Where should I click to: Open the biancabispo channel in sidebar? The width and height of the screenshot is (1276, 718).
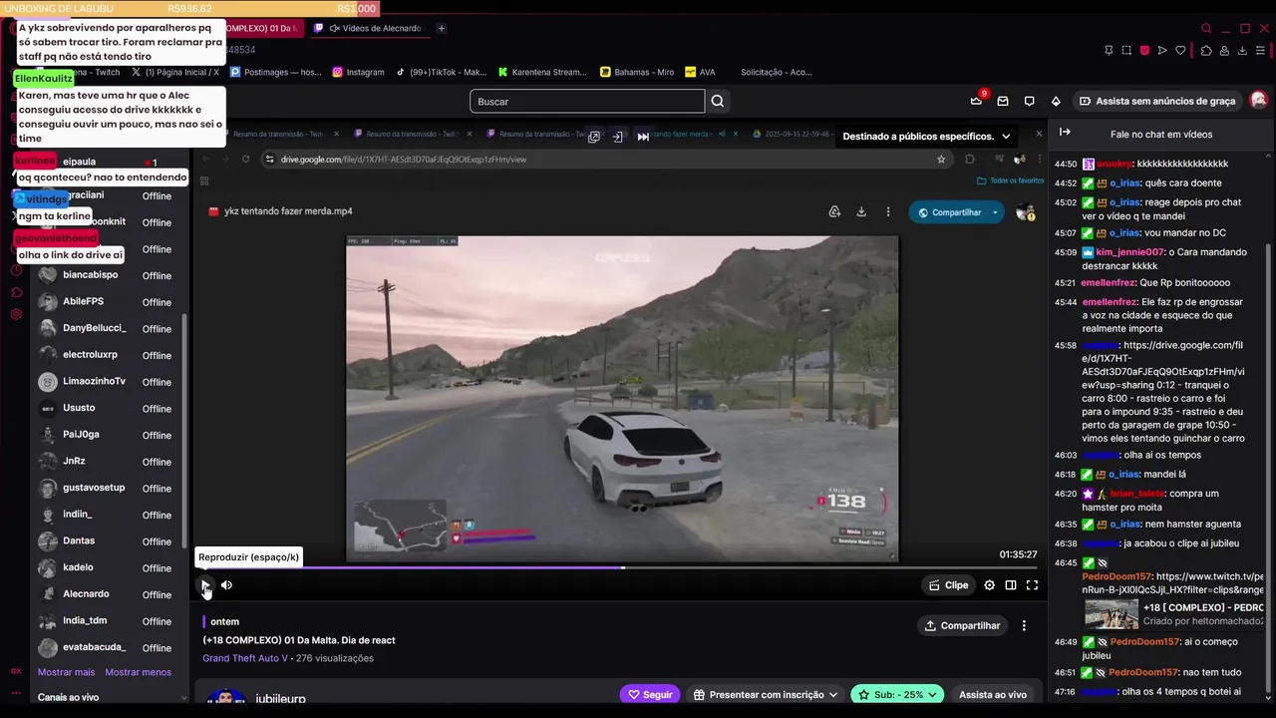pyautogui.click(x=109, y=275)
